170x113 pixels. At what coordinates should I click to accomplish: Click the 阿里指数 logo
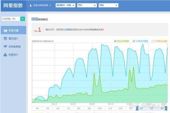13,5
